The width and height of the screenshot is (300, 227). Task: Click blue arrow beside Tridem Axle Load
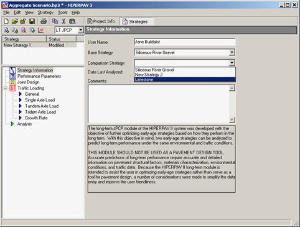(20, 112)
